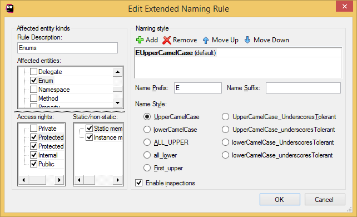
Task: Uncheck the Static members checkbox
Action: 89,128
